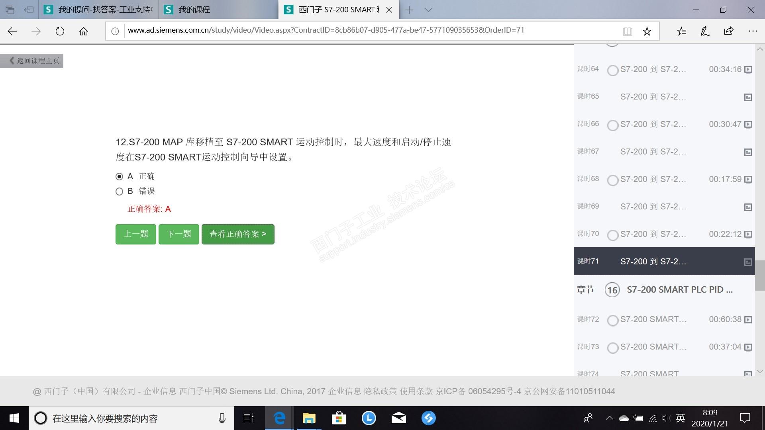This screenshot has width=765, height=430.
Task: Click the share page icon
Action: (x=729, y=31)
